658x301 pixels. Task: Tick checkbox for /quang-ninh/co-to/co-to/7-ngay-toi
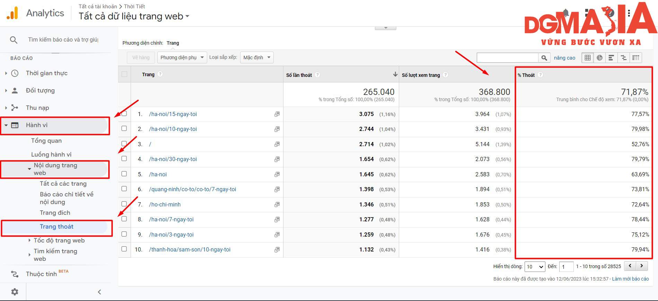124,189
